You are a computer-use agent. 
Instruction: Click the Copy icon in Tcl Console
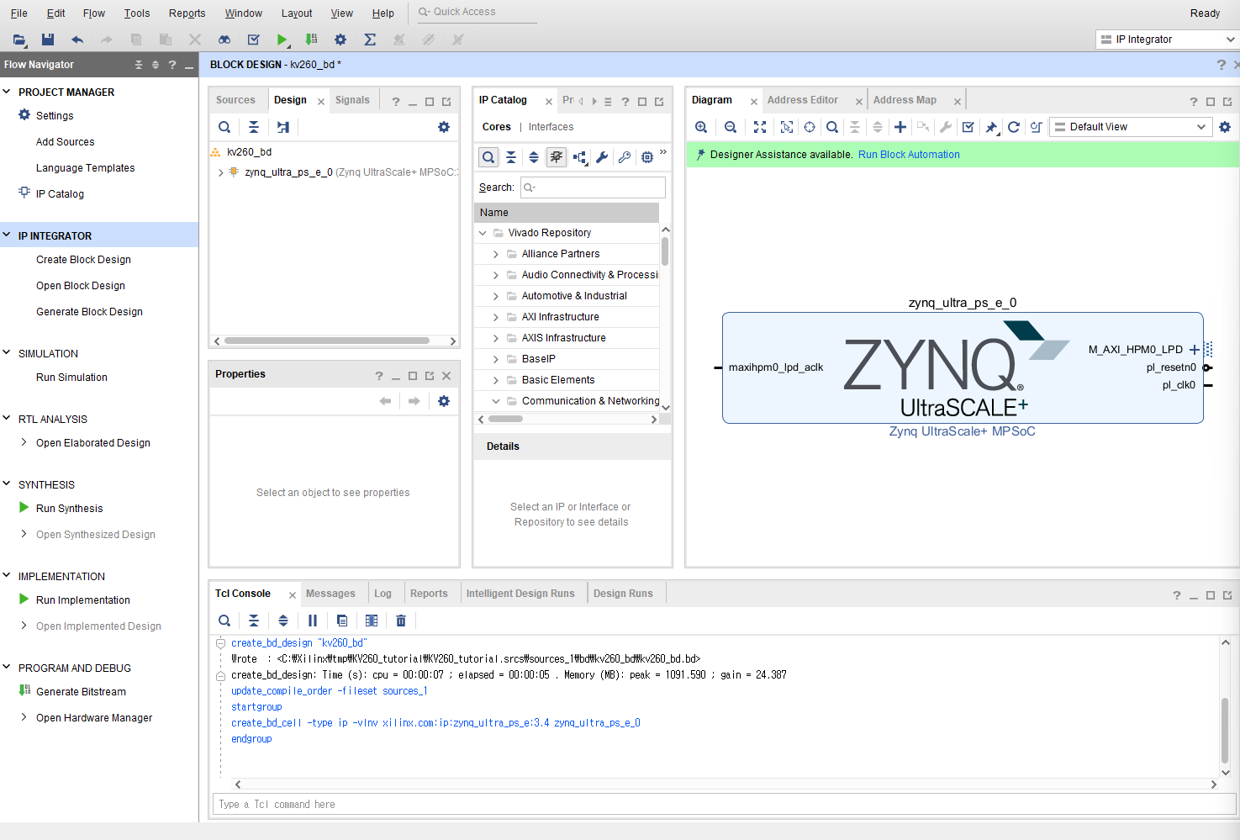342,621
